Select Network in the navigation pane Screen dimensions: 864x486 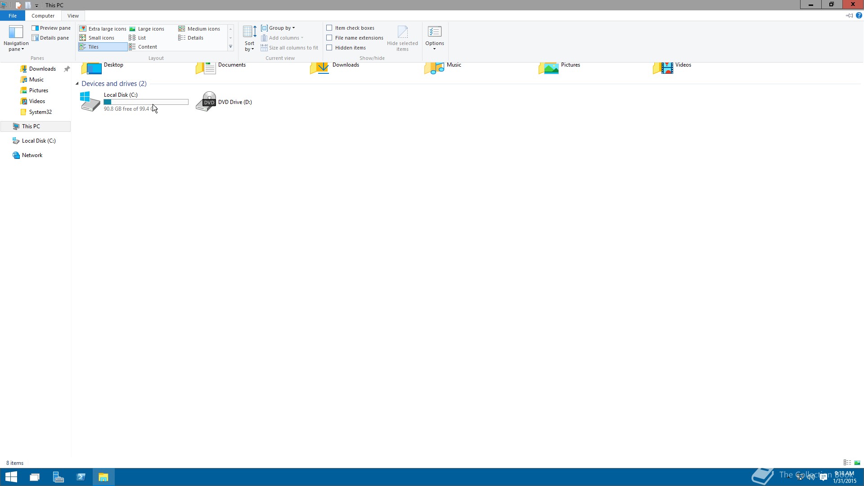pyautogui.click(x=32, y=155)
